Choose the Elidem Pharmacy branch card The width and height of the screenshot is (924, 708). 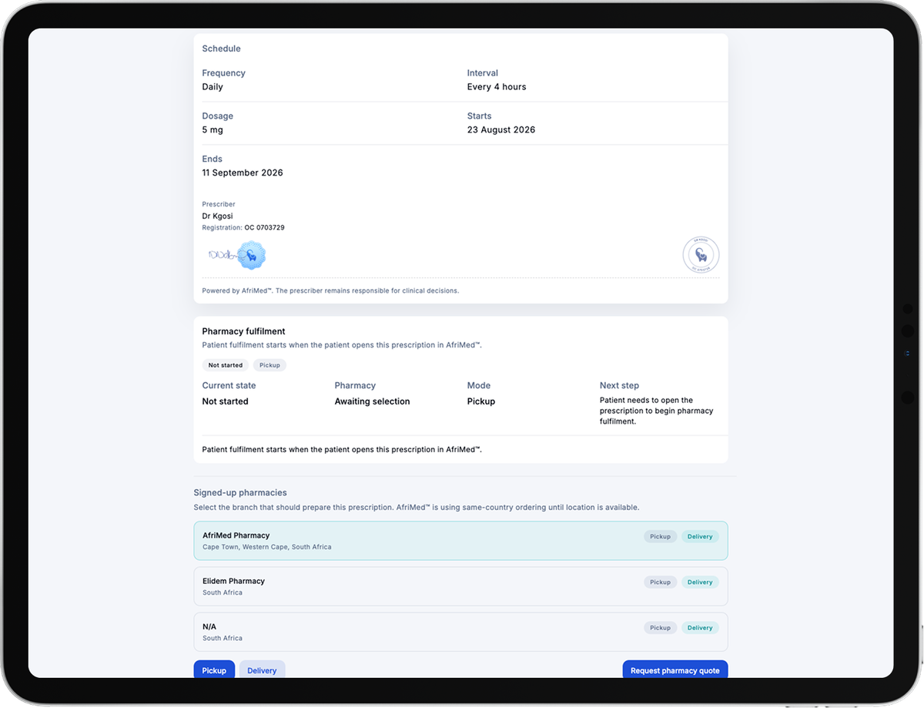pos(460,586)
